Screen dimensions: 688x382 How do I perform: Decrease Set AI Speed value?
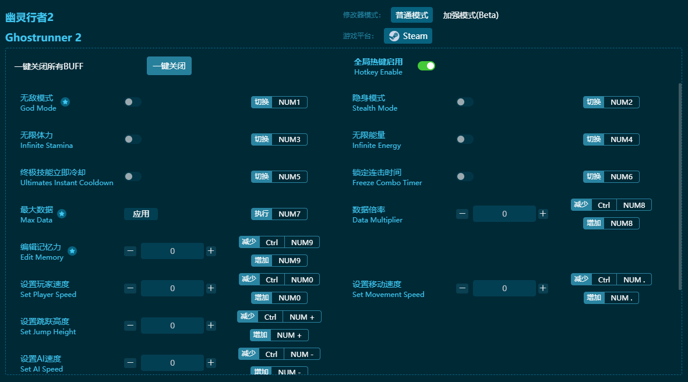point(130,363)
